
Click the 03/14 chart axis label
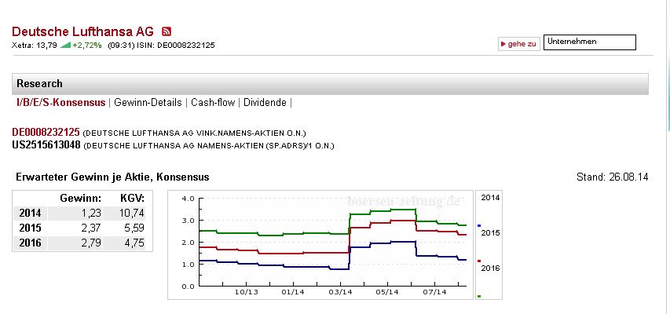(x=341, y=292)
